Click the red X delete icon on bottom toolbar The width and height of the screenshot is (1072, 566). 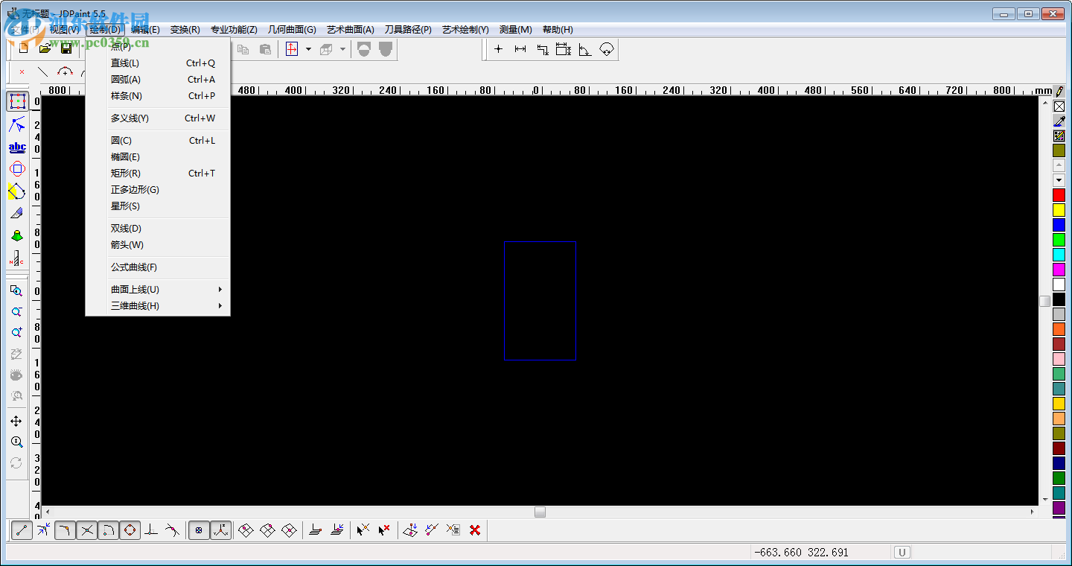(474, 530)
